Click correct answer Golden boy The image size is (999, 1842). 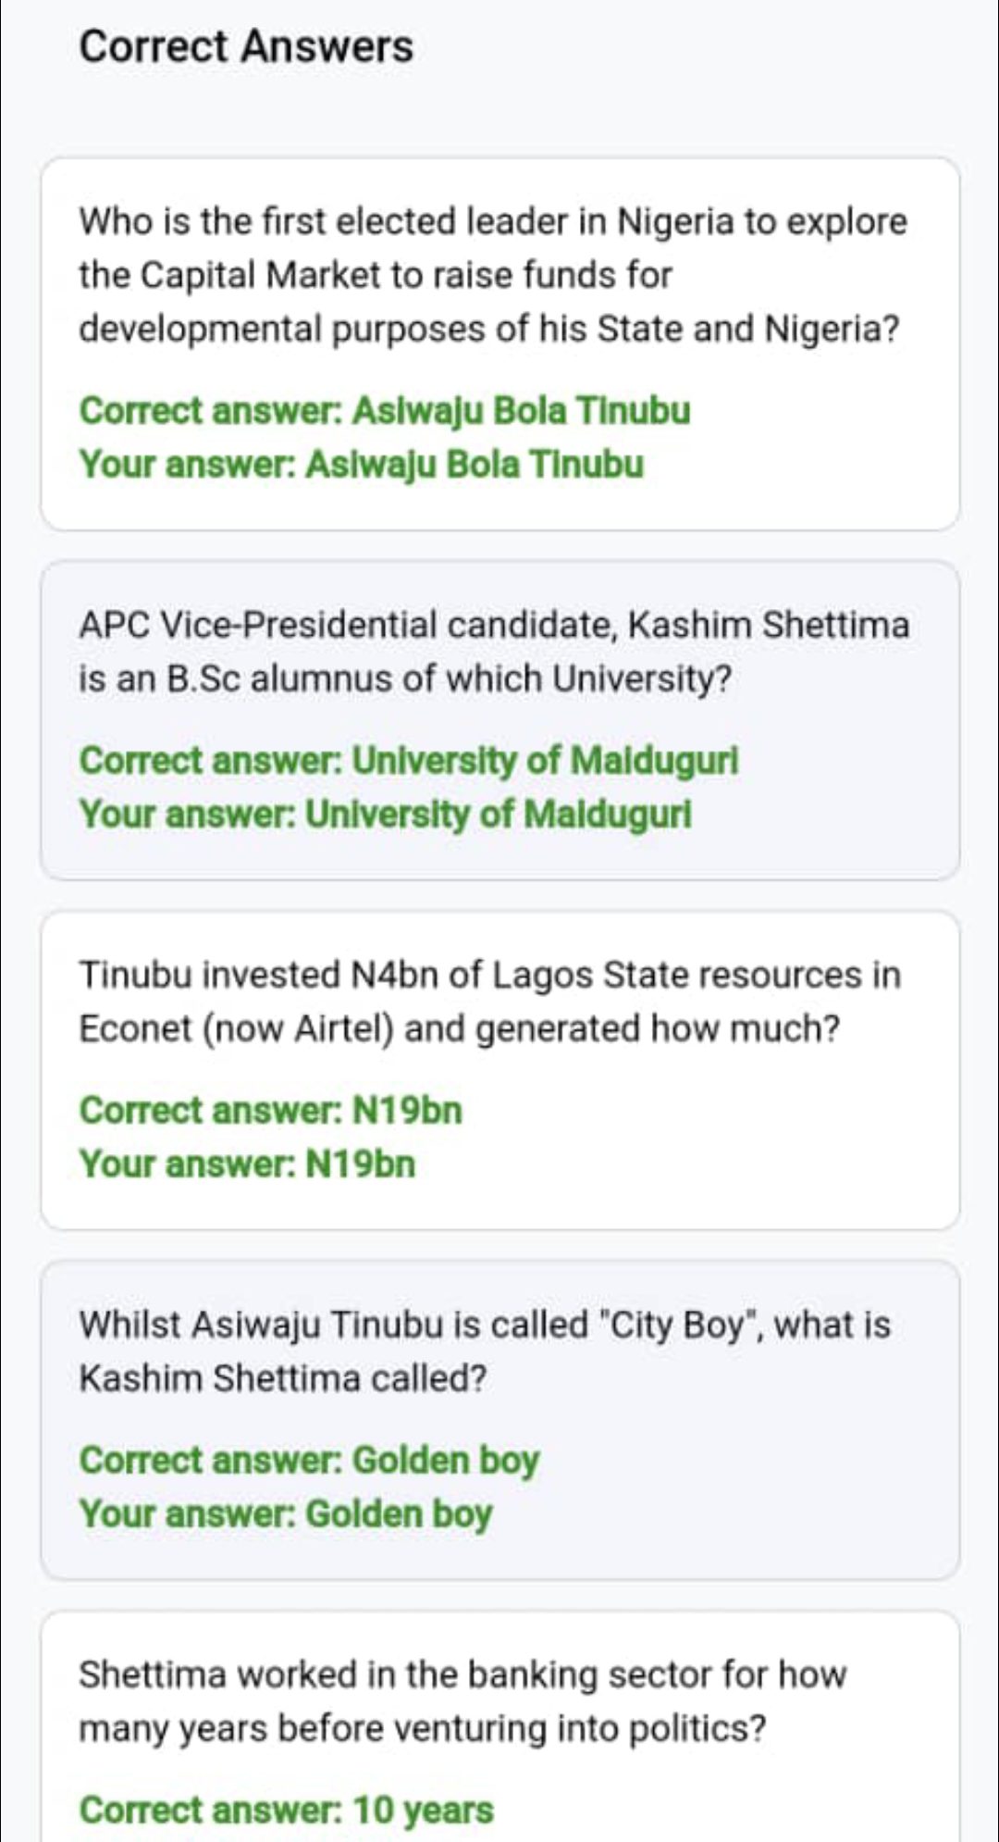309,1460
